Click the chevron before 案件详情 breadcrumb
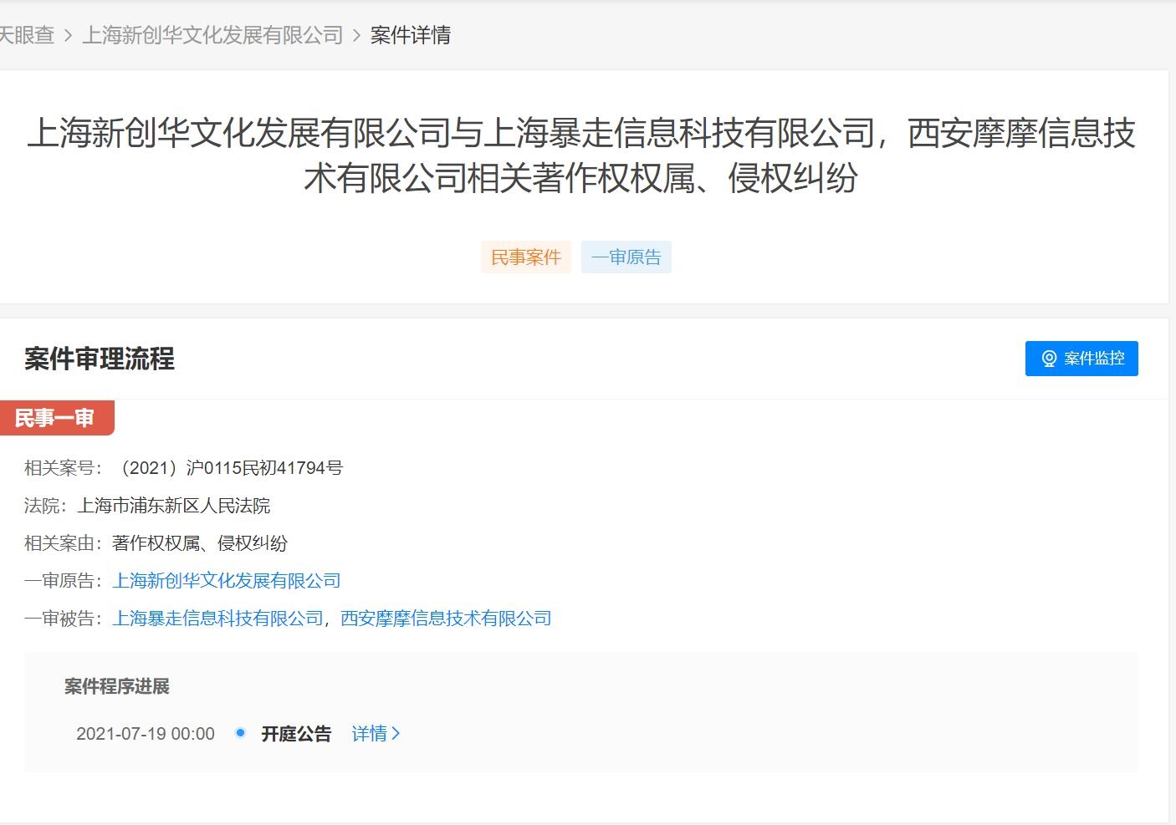This screenshot has width=1176, height=825. tap(357, 35)
